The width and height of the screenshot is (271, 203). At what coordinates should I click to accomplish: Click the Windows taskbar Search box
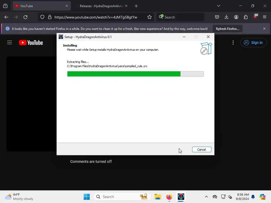tap(122, 197)
